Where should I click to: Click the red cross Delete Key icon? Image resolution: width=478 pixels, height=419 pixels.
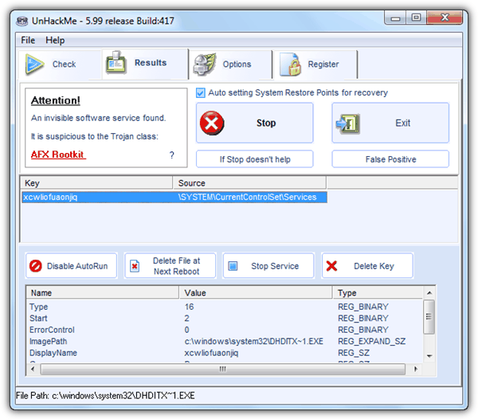(x=331, y=266)
